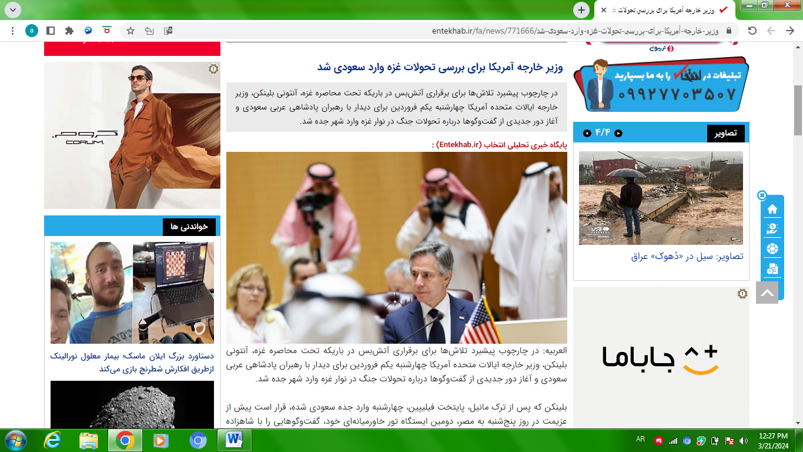The height and width of the screenshot is (452, 803).
Task: Toggle Chrome side panel
Action: (51, 31)
